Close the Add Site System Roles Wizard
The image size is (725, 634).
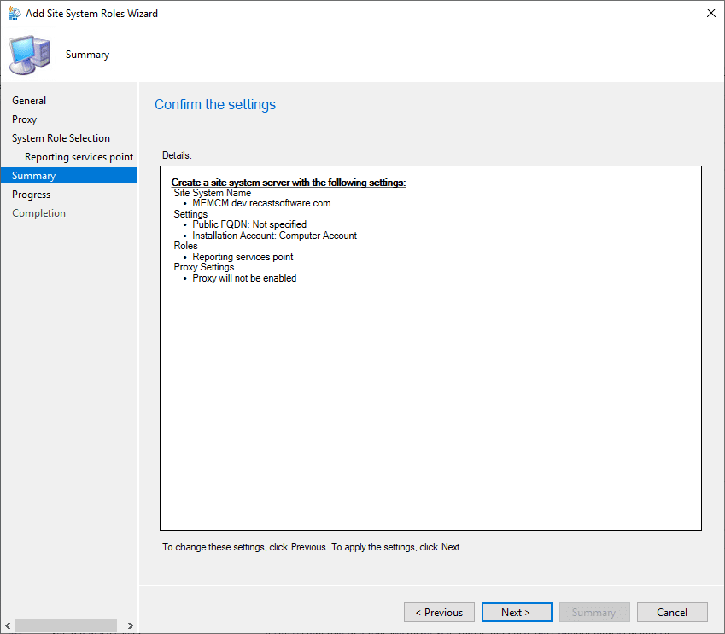point(710,14)
